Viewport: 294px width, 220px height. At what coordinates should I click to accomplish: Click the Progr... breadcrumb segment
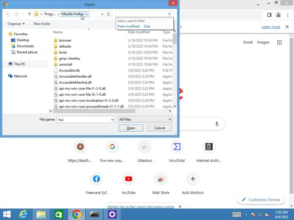[50, 14]
